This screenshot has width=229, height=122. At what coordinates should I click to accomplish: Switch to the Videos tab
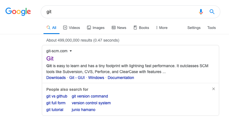click(72, 28)
